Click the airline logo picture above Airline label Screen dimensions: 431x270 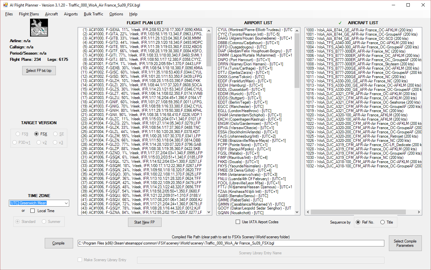click(39, 27)
